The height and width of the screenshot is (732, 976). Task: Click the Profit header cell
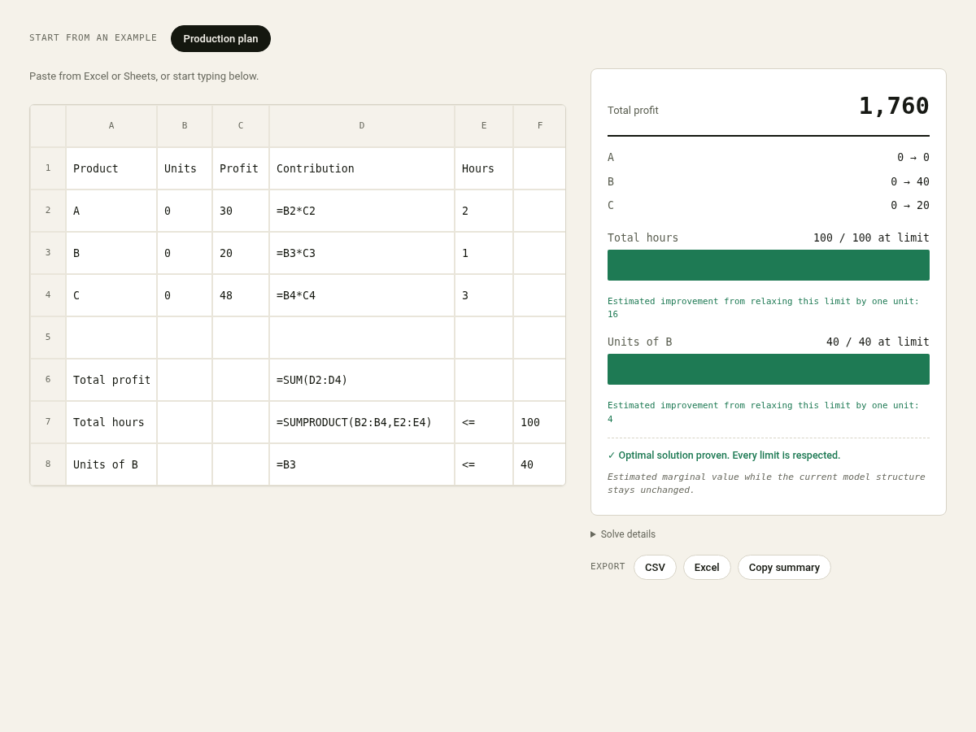pyautogui.click(x=241, y=168)
